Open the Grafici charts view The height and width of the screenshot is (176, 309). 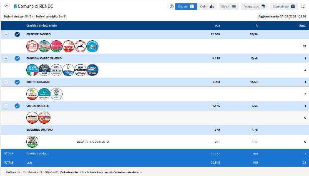207,7
